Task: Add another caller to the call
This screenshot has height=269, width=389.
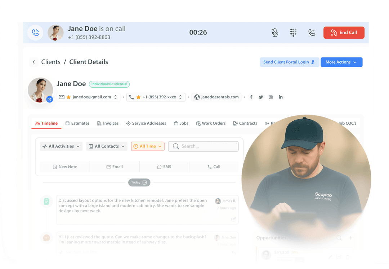Action: (312, 32)
